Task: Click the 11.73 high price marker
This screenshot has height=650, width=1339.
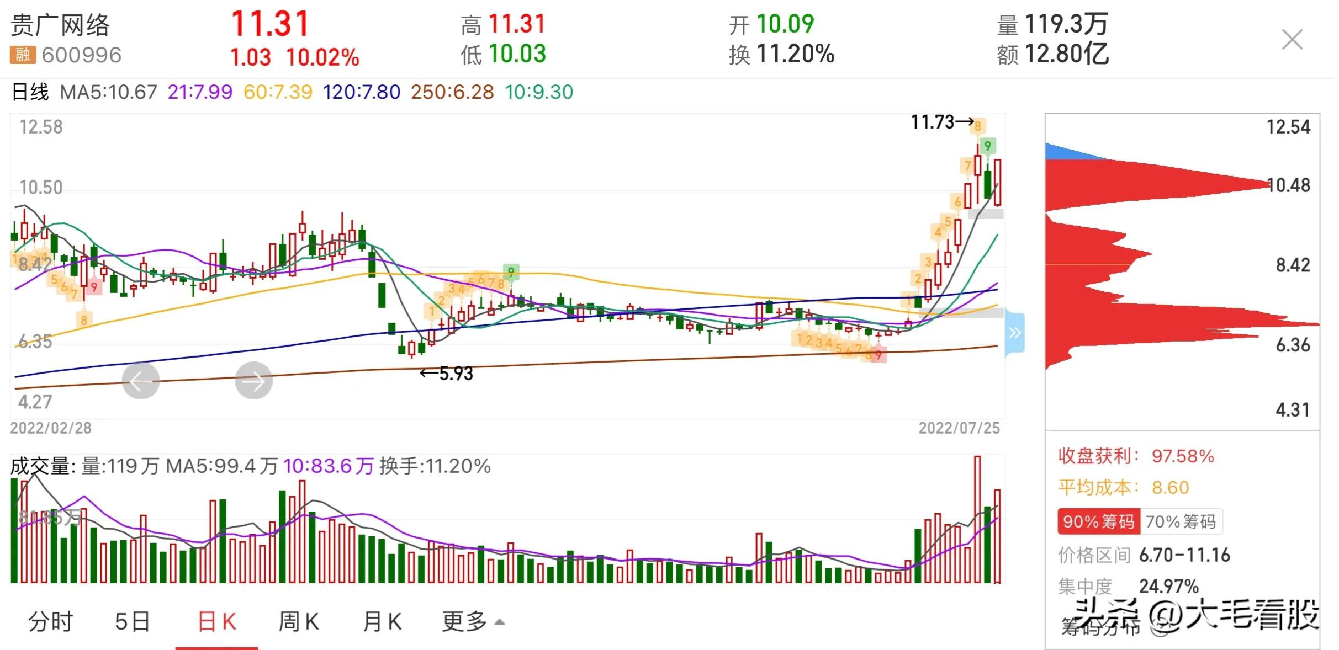Action: click(x=942, y=122)
